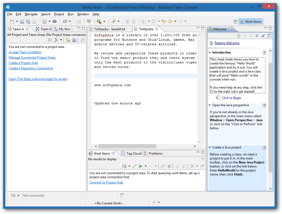Click the help icon beside the Introduction heading

pos(264,53)
